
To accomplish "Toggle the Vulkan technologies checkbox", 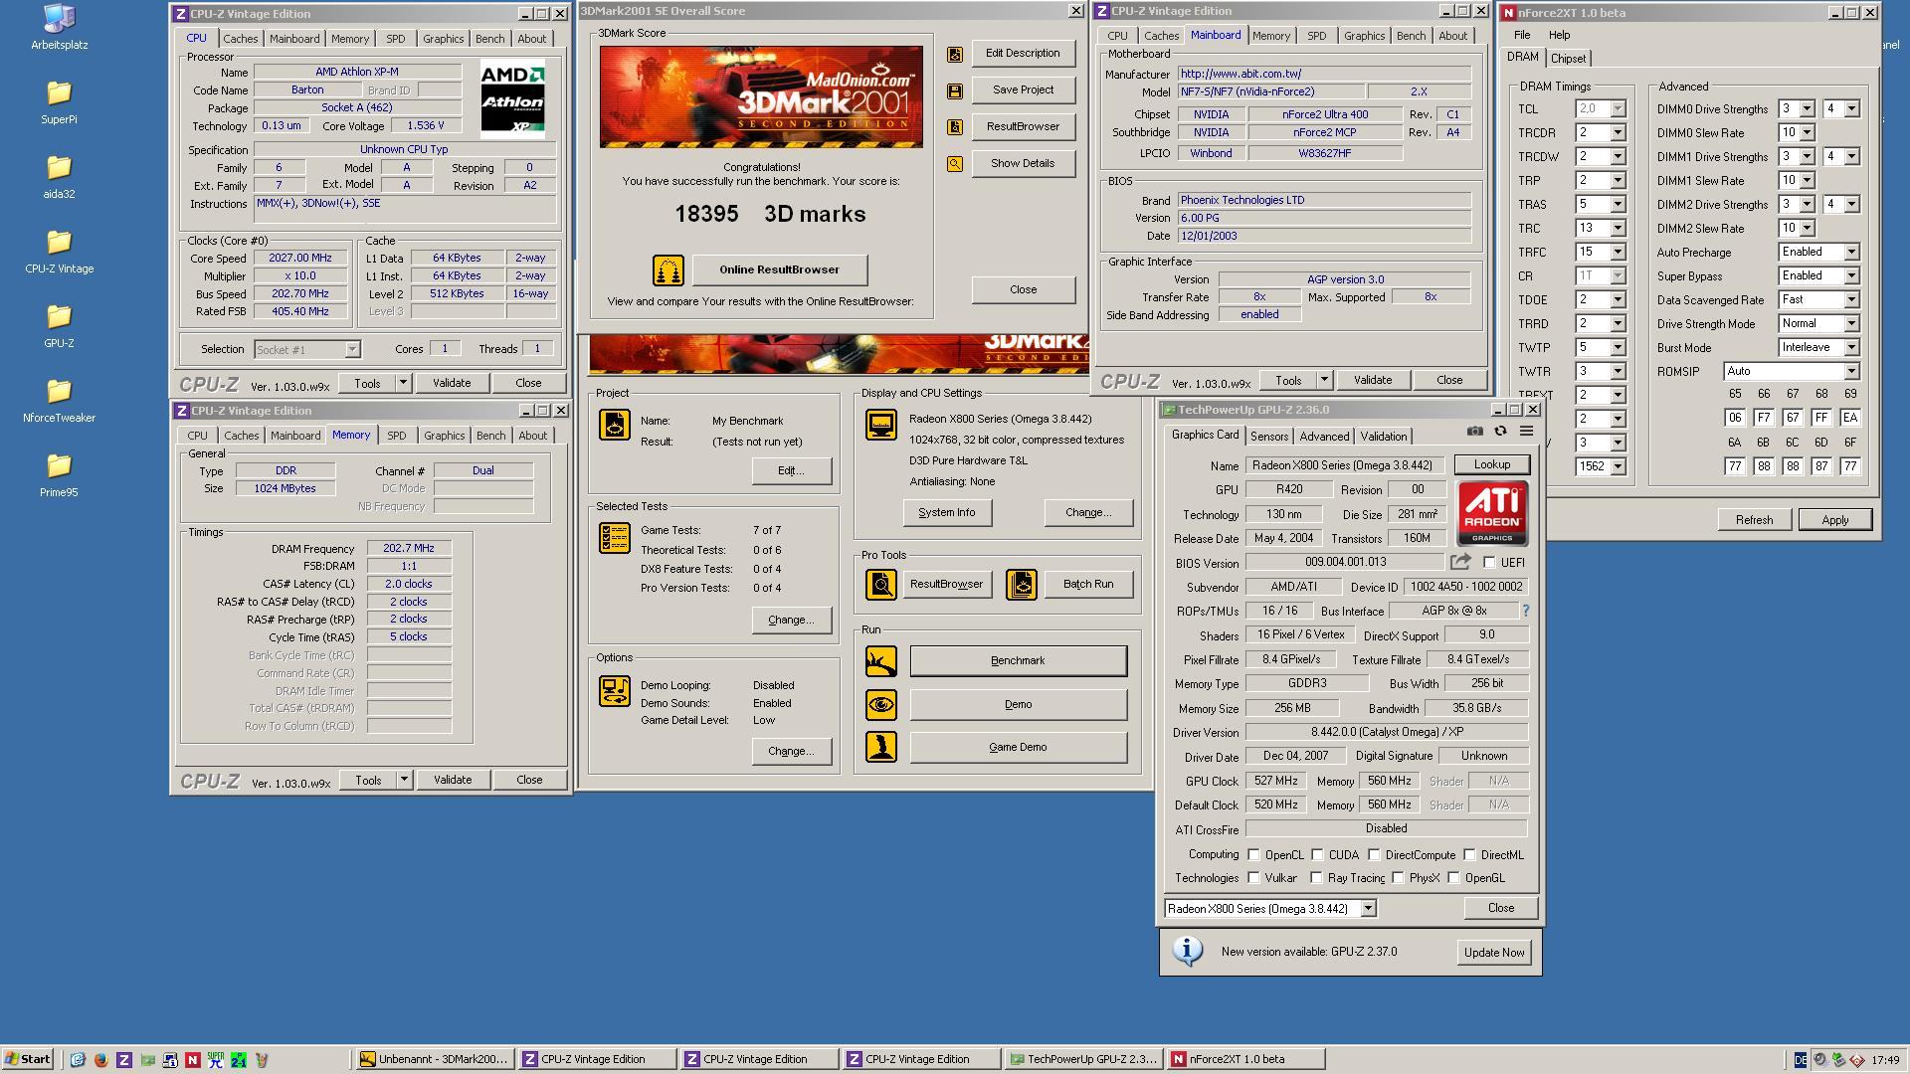I will pyautogui.click(x=1254, y=878).
